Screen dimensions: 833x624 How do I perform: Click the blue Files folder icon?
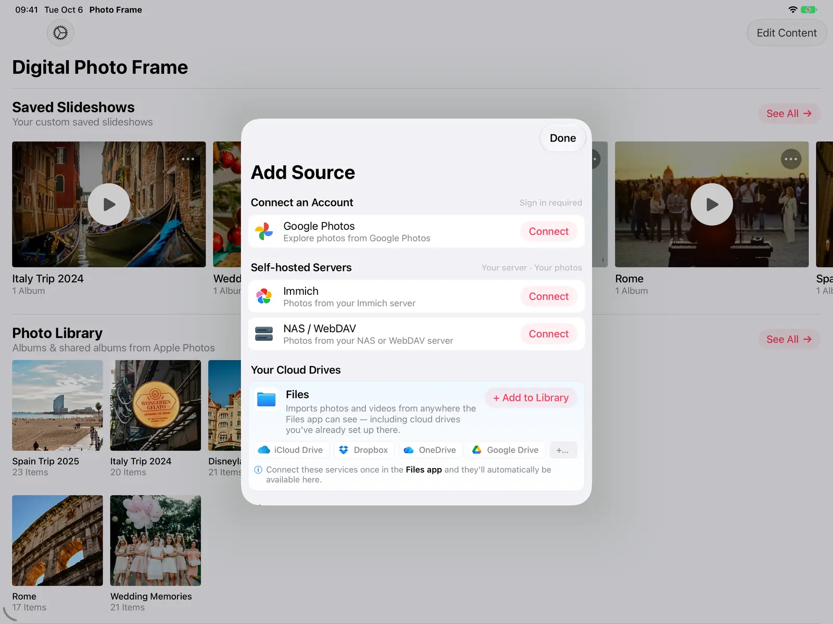click(267, 399)
